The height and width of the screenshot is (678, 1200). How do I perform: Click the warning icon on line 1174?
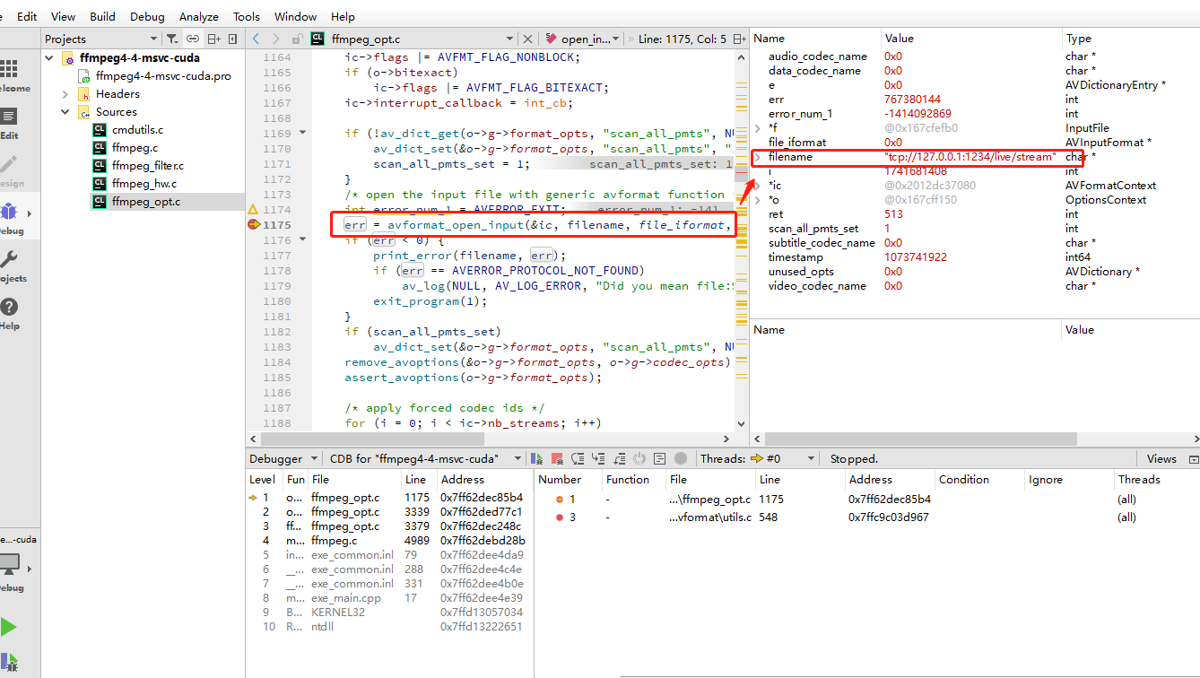point(253,209)
